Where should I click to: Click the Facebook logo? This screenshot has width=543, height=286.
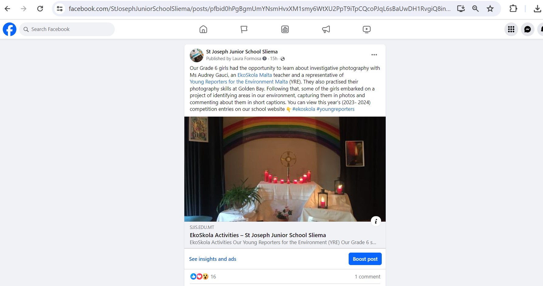9,29
